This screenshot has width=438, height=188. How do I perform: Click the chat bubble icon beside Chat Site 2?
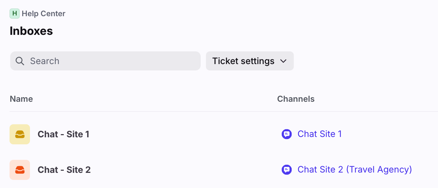tap(287, 170)
